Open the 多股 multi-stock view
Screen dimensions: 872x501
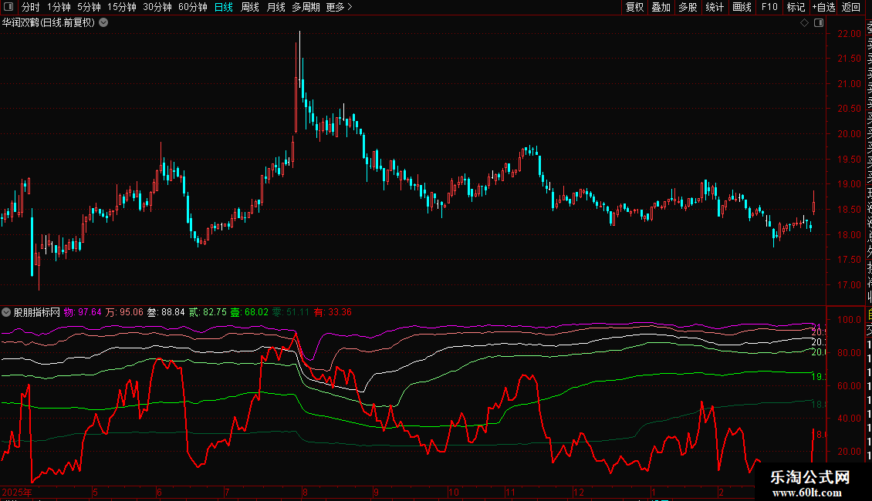tap(688, 7)
